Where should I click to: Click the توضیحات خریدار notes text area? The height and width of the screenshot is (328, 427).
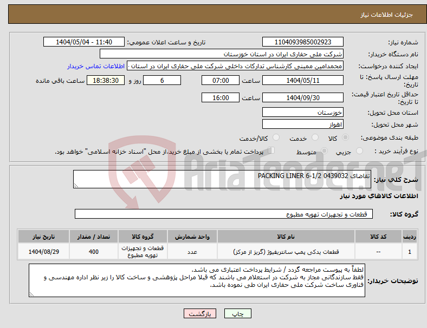[x=197, y=280]
